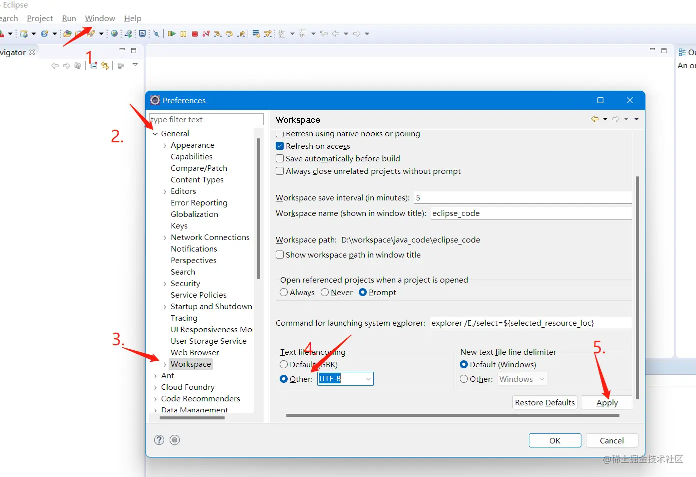This screenshot has height=477, width=696.
Task: Select the Prompt radio for referenced projects
Action: 363,292
